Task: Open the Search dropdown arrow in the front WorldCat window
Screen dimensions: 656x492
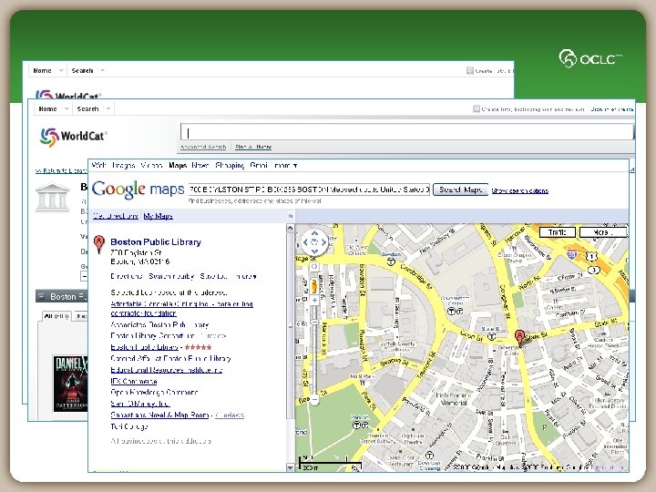Action: (108, 108)
